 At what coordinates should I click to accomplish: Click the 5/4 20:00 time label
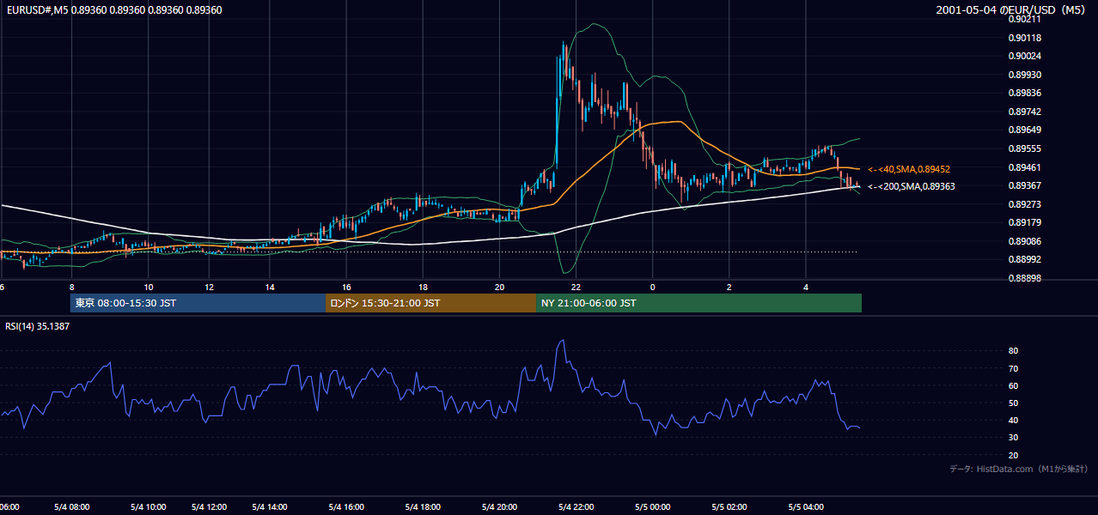click(499, 507)
